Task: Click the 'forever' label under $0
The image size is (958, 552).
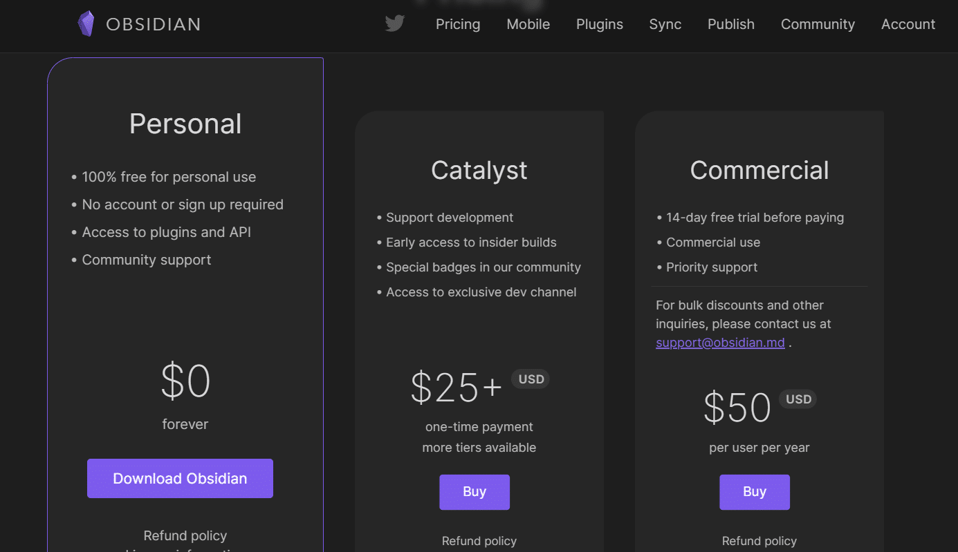Action: coord(185,424)
